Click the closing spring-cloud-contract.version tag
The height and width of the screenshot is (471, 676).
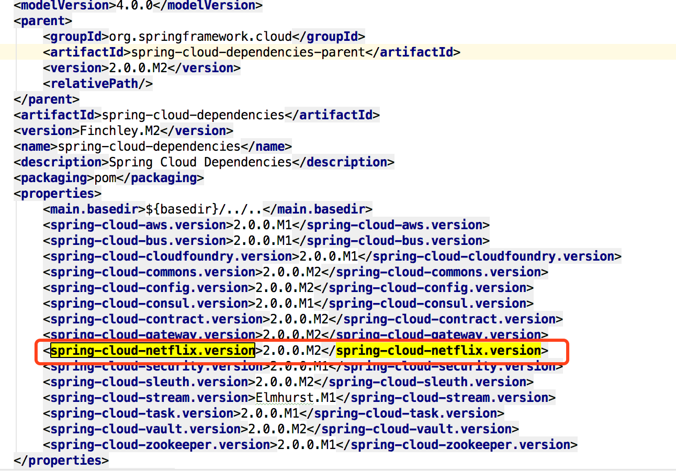445,319
